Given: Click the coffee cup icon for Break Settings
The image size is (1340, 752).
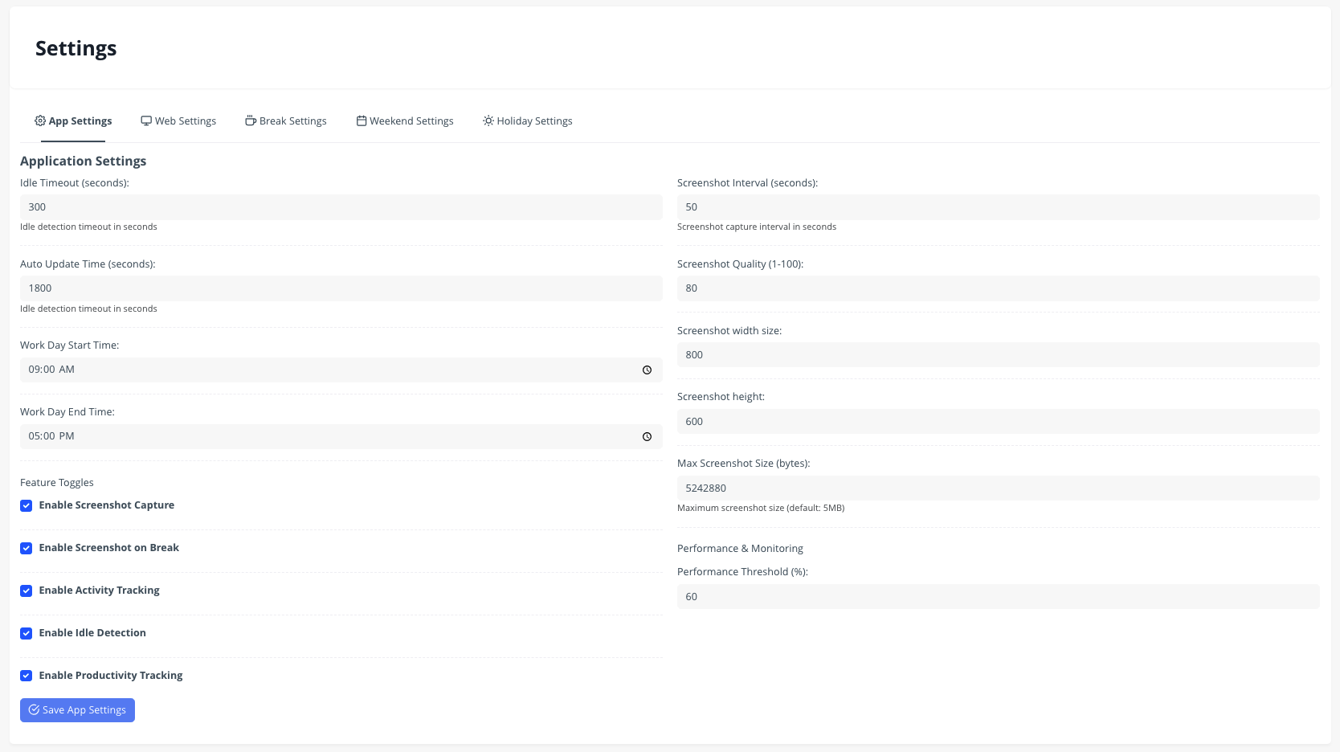Looking at the screenshot, I should 251,121.
